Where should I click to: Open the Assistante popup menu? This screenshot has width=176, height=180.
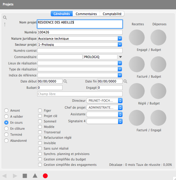pyautogui.click(x=105, y=114)
